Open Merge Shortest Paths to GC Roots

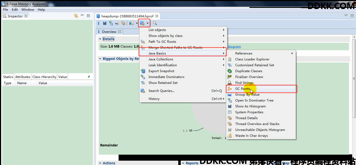coord(183,47)
